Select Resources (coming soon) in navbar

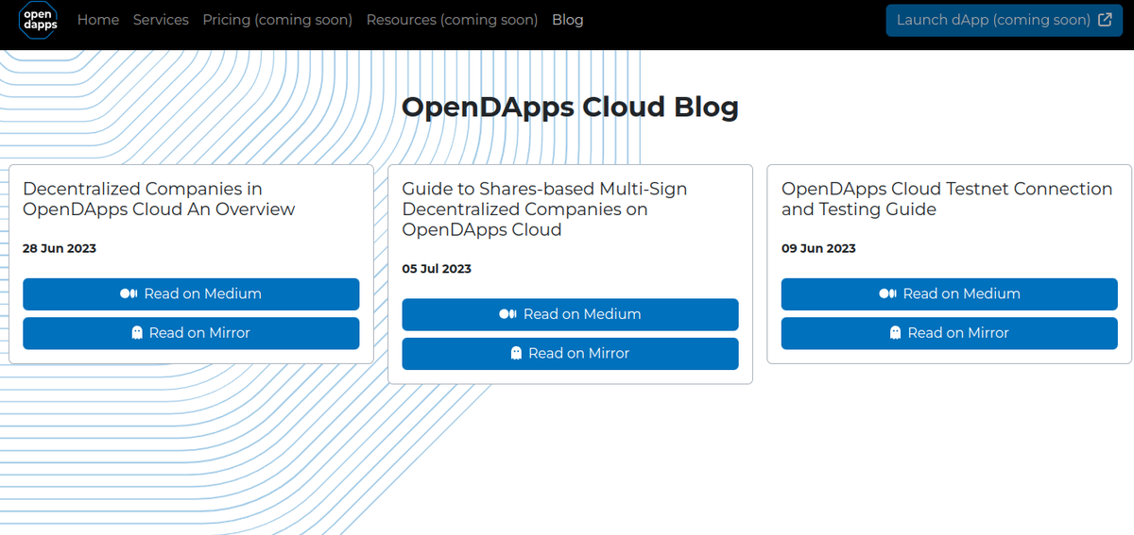point(453,20)
